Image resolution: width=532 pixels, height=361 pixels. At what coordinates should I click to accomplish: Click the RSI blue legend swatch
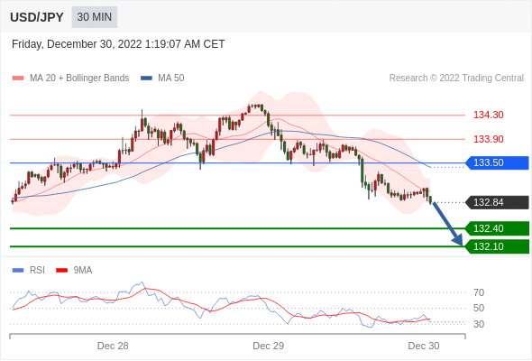tap(18, 271)
